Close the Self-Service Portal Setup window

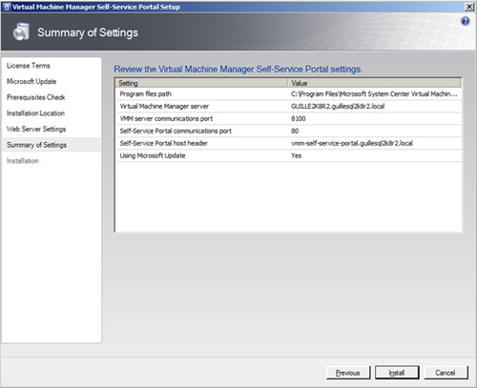pos(469,7)
